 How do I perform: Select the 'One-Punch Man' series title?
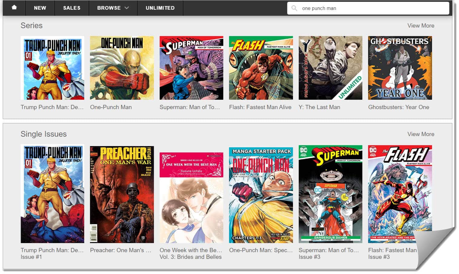[111, 107]
